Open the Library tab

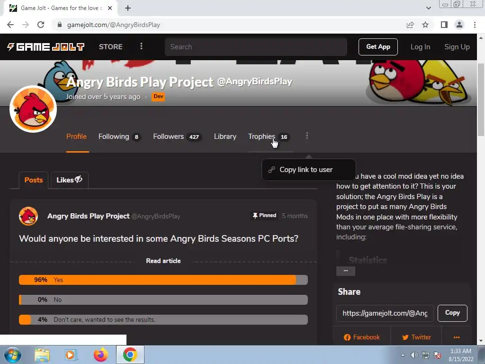click(225, 136)
